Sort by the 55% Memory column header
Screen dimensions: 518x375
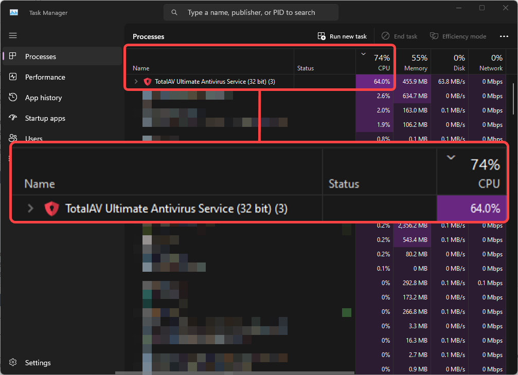click(412, 62)
